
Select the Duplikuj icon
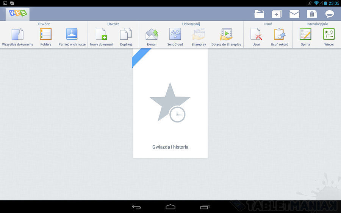126,35
